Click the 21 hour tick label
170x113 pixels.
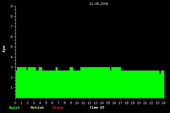[145, 103]
